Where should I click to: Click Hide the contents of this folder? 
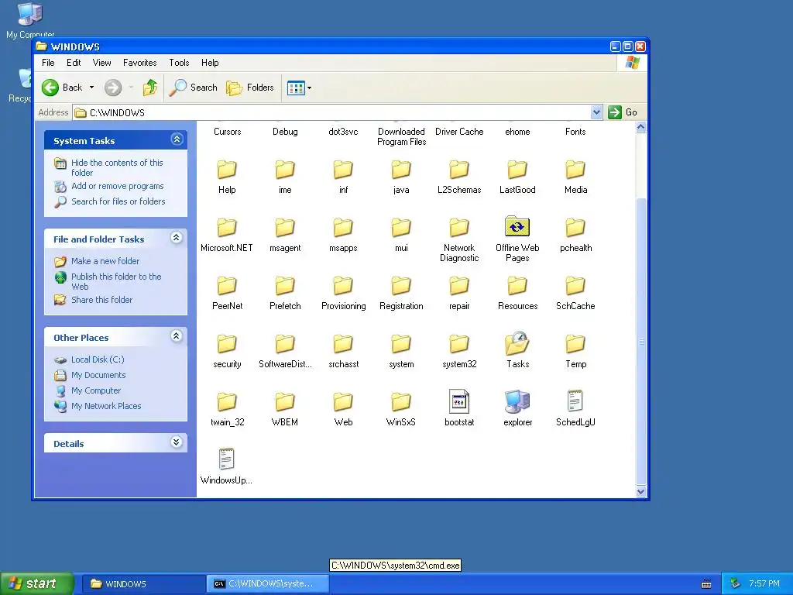point(117,167)
